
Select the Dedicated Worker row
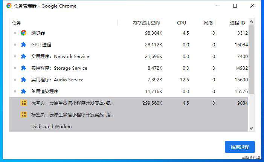point(129,126)
